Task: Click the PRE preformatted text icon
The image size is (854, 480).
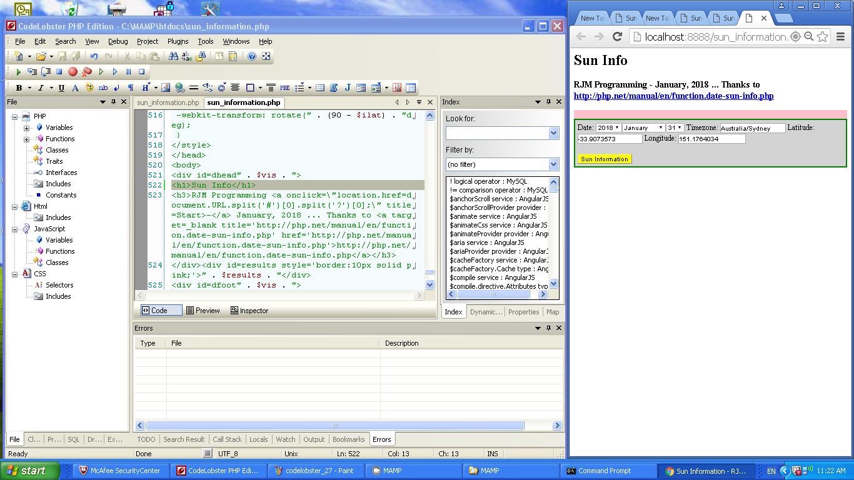Action: (284, 87)
